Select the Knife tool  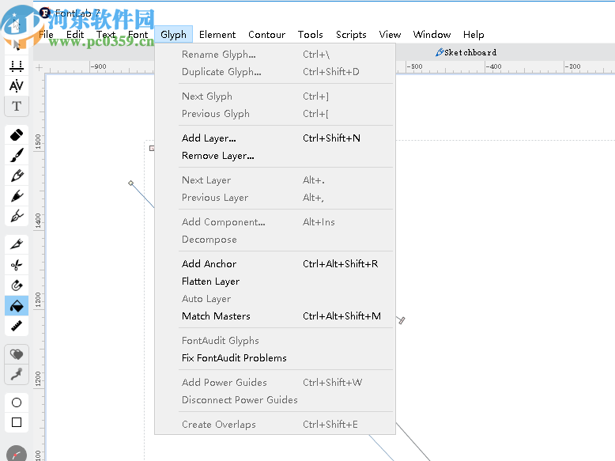pyautogui.click(x=17, y=245)
